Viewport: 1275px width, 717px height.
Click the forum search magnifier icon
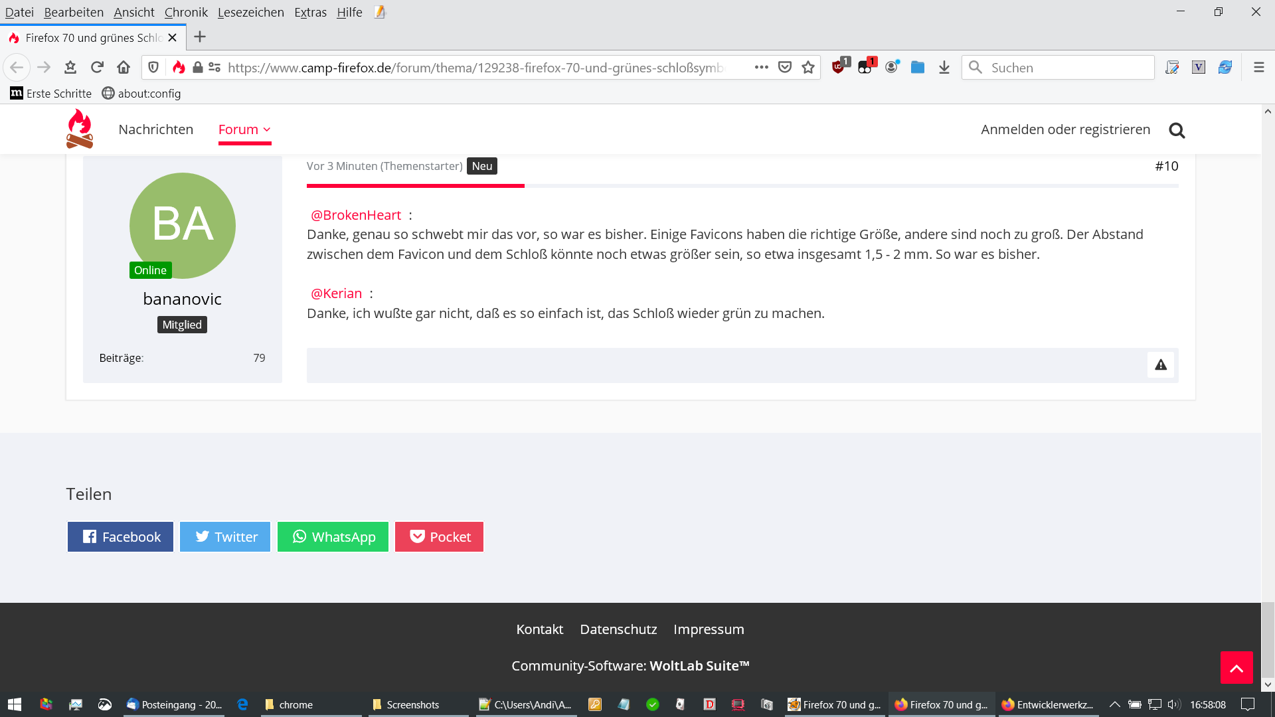coord(1177,130)
